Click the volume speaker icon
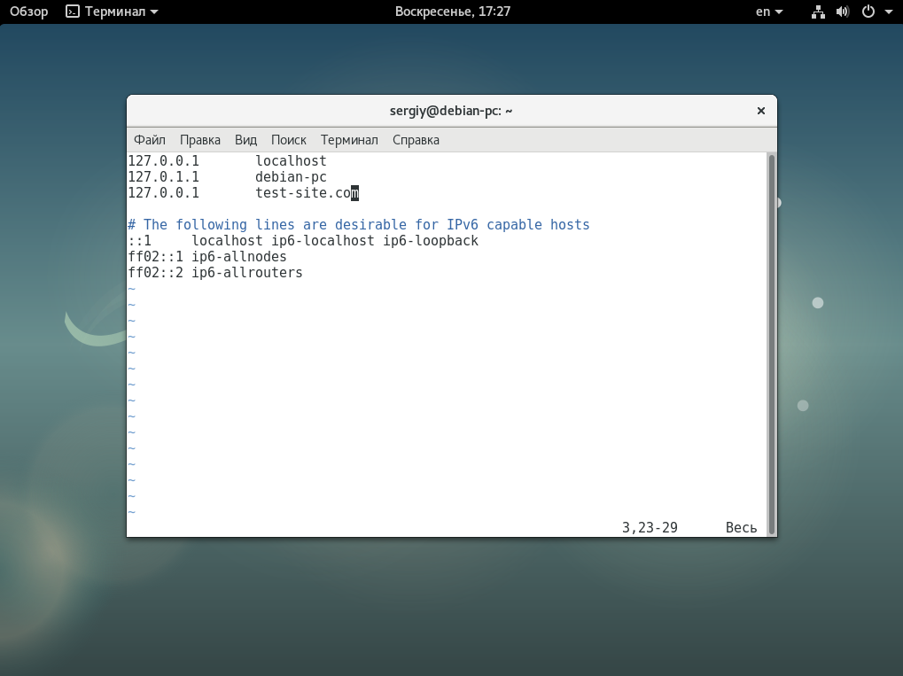Viewport: 903px width, 676px height. (842, 12)
